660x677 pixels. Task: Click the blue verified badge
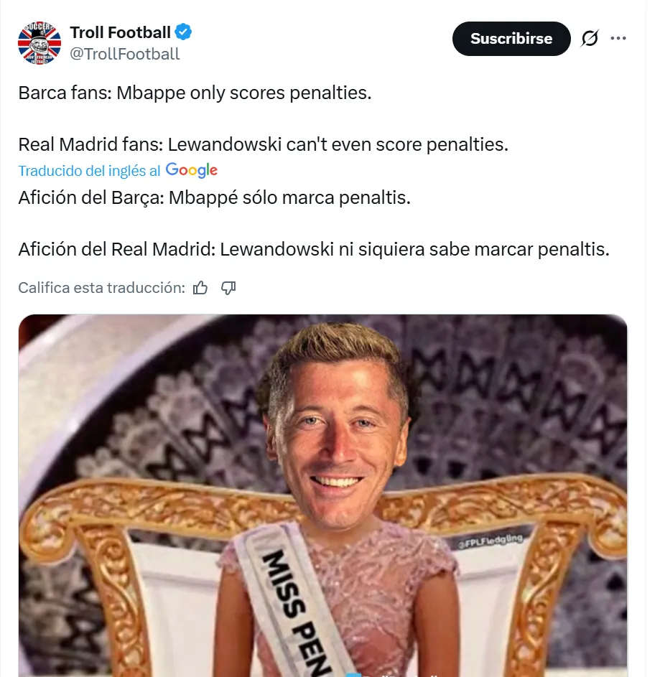click(x=183, y=32)
